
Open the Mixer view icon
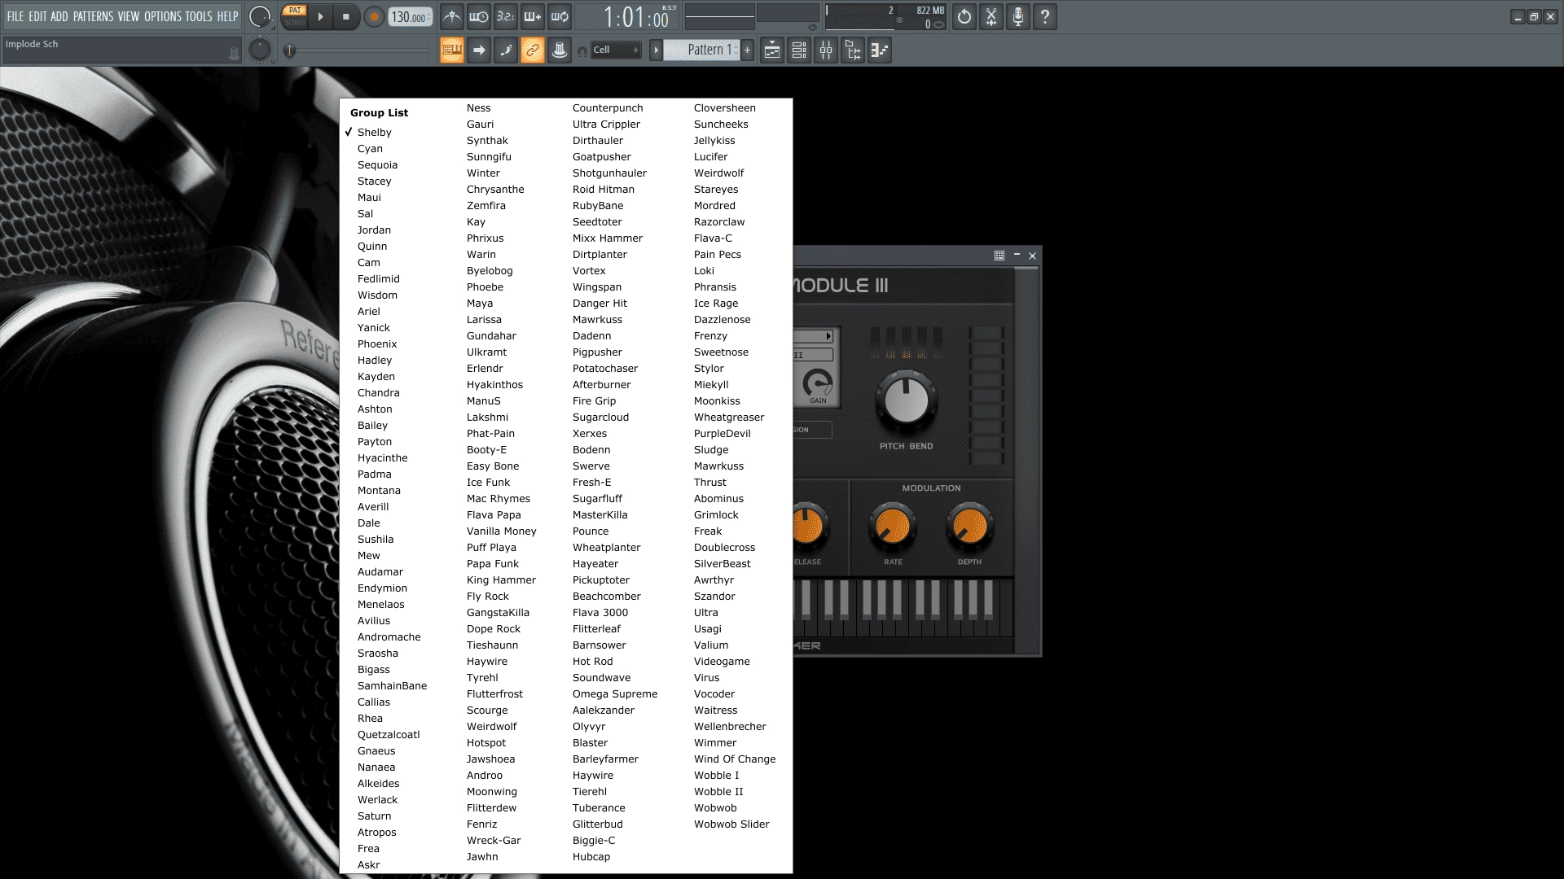(x=826, y=50)
